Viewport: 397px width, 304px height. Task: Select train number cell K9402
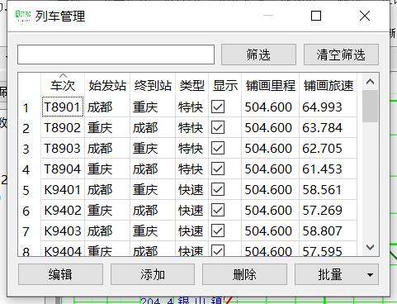(x=63, y=210)
